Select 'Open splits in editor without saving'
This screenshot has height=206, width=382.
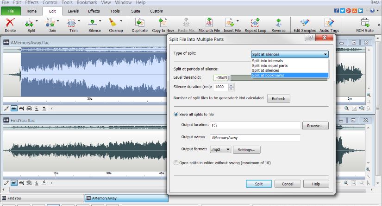(175, 163)
